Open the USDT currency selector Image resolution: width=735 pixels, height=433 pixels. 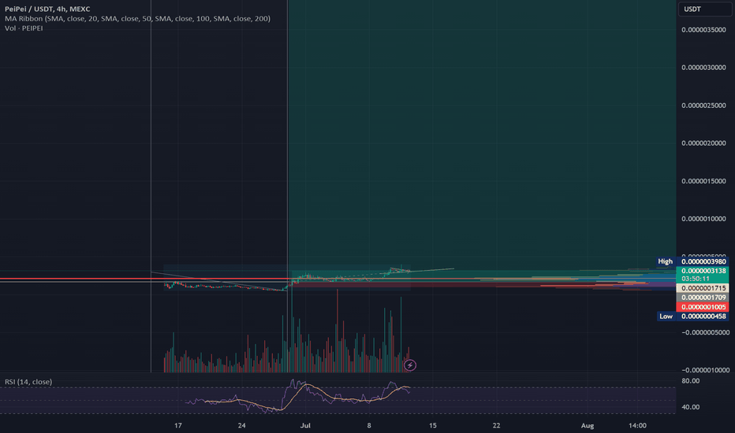click(x=704, y=9)
